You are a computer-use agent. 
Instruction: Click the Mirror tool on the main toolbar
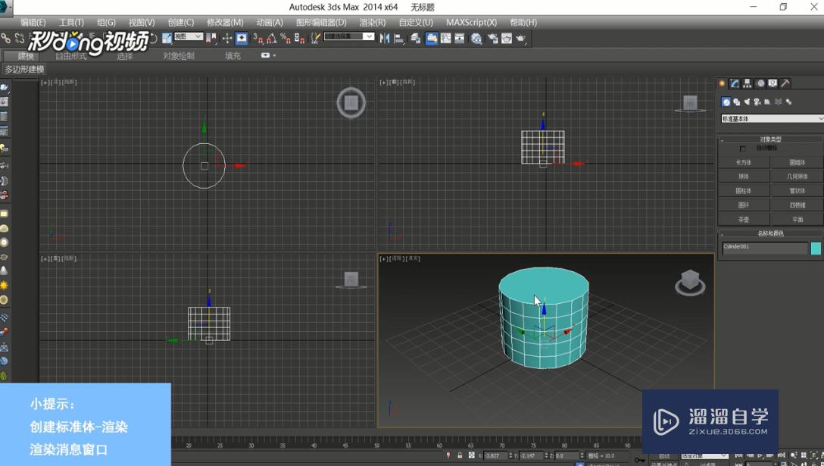click(385, 38)
